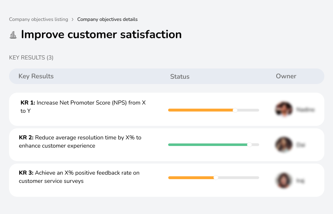Viewport: 333px width, 214px height.
Task: Click the Key Results column header
Action: pyautogui.click(x=36, y=76)
